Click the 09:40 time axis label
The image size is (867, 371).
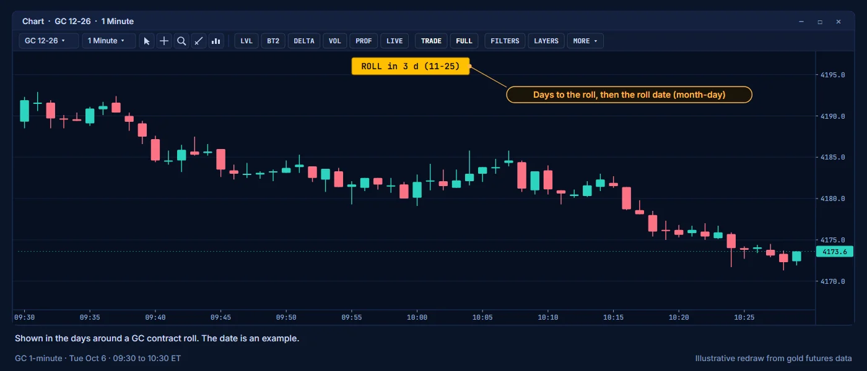pos(155,317)
